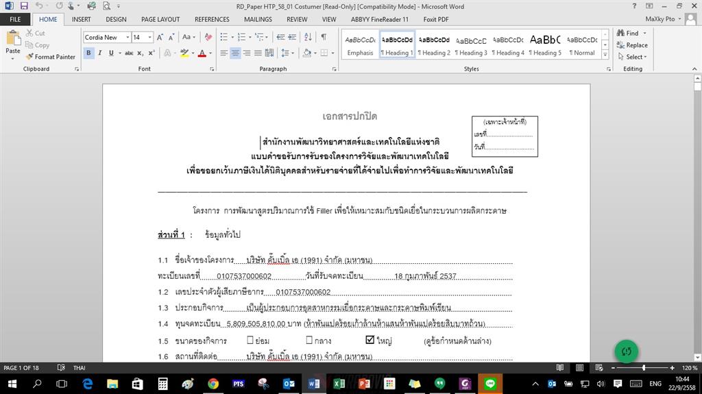This screenshot has width=702, height=394.
Task: Toggle Bold formatting in Font group
Action: pyautogui.click(x=88, y=53)
